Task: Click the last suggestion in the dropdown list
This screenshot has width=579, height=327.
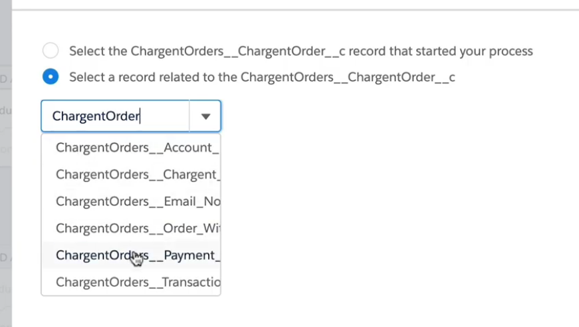Action: 137,282
